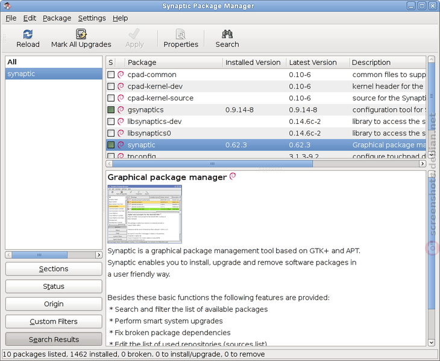Sort by Package column header

pos(174,62)
